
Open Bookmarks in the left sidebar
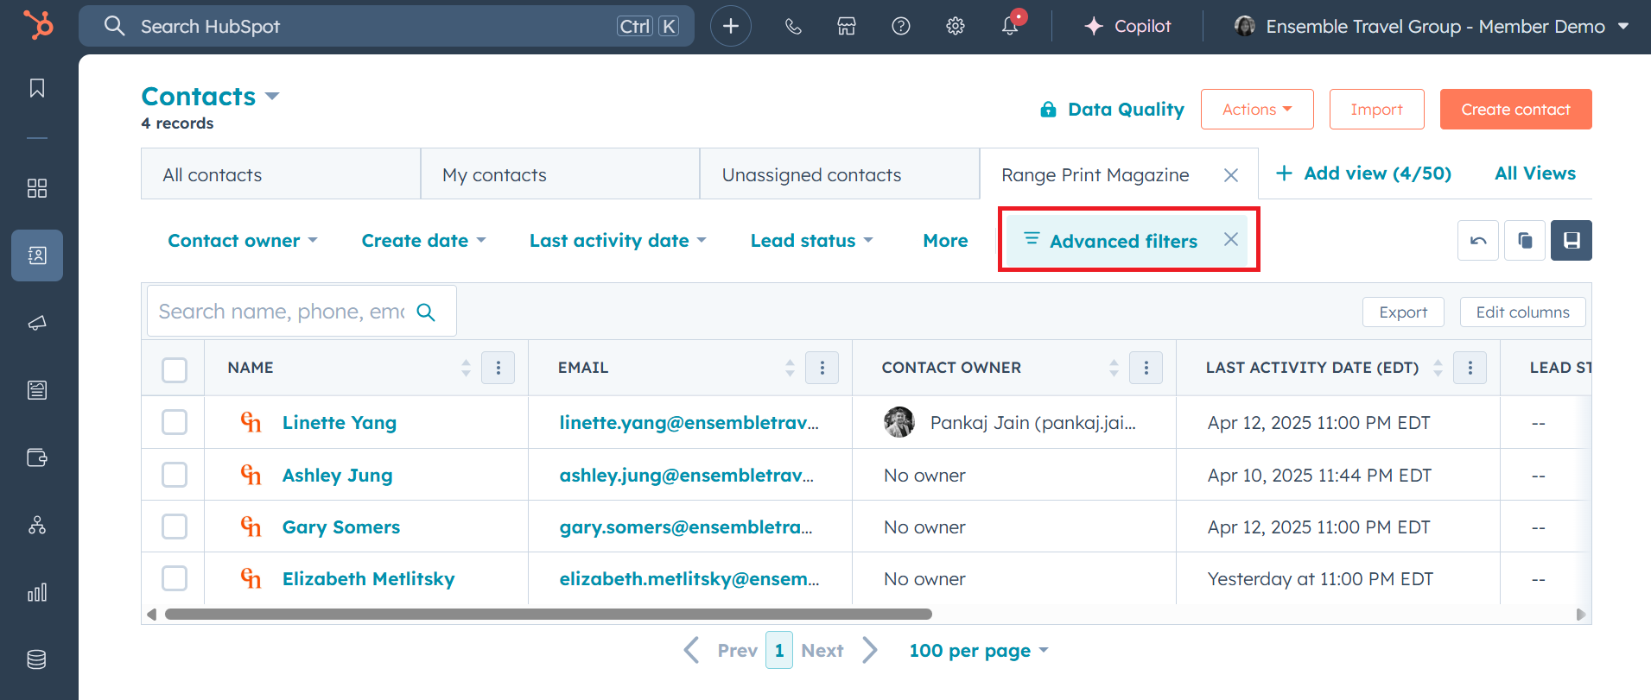tap(37, 88)
